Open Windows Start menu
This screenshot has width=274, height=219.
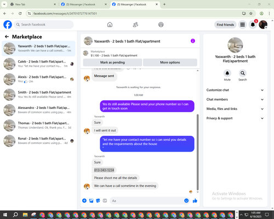(5, 215)
